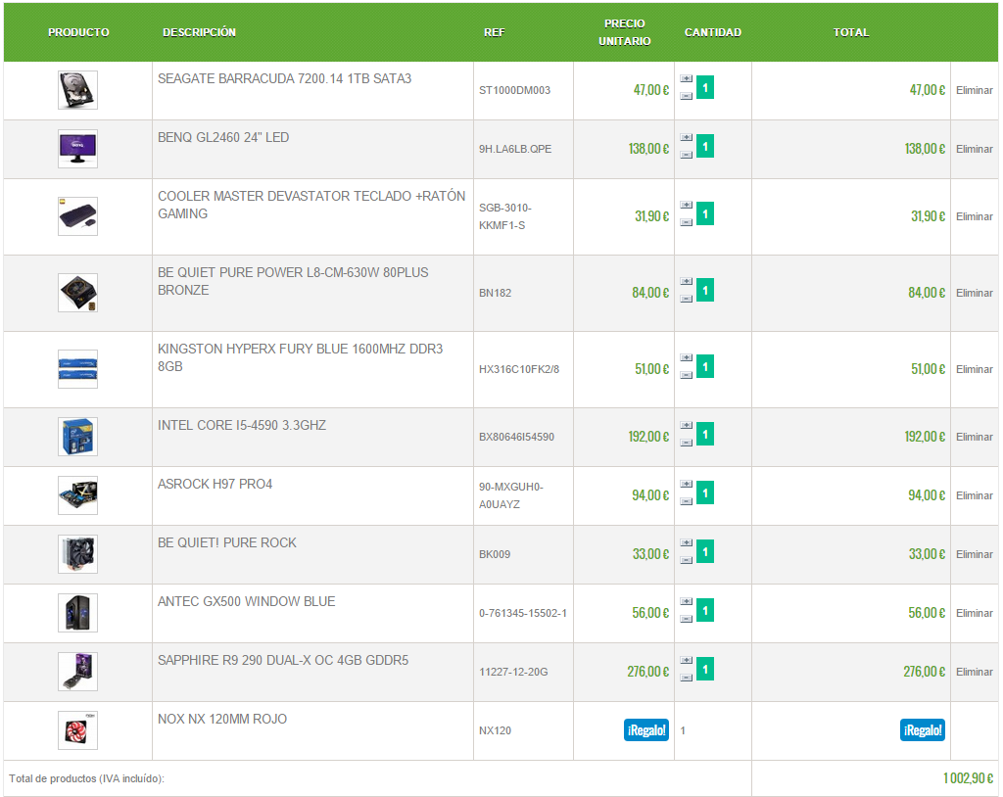Decrease Antec GX500 Window Blue quantity

(686, 619)
